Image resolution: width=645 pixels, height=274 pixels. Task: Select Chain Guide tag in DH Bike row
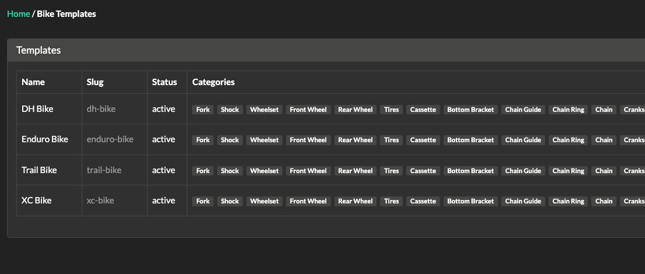coord(523,110)
